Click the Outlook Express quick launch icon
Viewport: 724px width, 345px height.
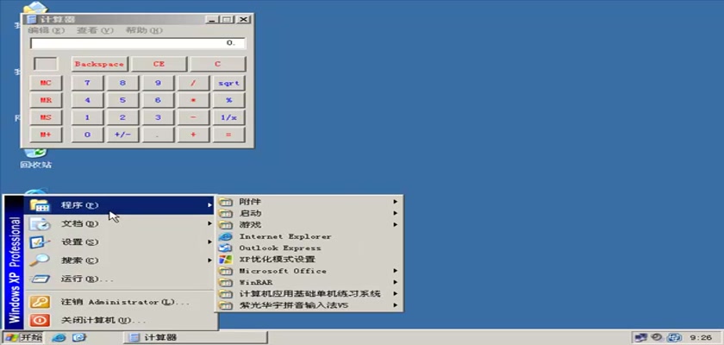tap(79, 337)
